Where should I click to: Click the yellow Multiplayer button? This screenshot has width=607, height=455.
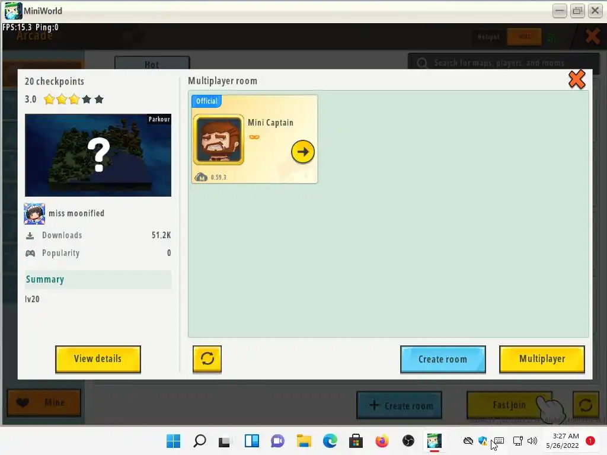tap(542, 359)
